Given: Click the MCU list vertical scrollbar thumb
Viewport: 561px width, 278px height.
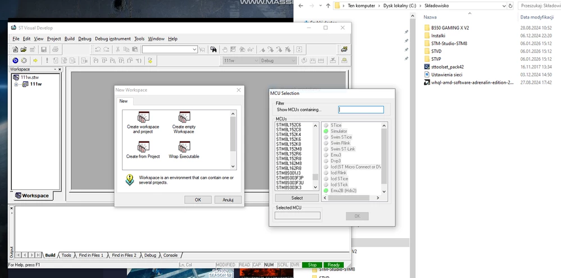Looking at the screenshot, I should [316, 177].
